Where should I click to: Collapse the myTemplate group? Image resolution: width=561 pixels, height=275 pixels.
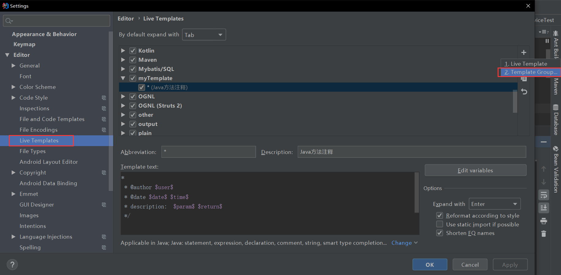pyautogui.click(x=123, y=78)
